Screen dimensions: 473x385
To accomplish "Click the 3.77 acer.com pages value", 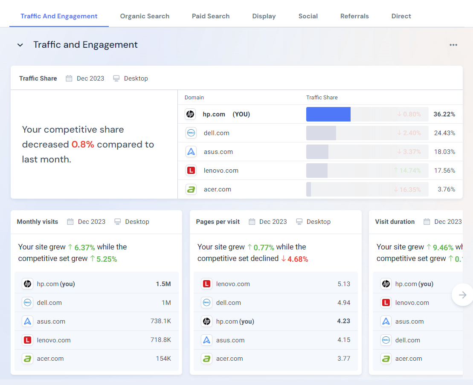I will [x=344, y=359].
